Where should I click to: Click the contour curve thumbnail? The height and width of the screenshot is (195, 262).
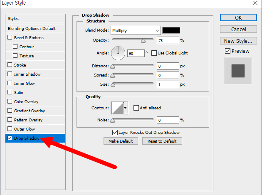point(117,108)
